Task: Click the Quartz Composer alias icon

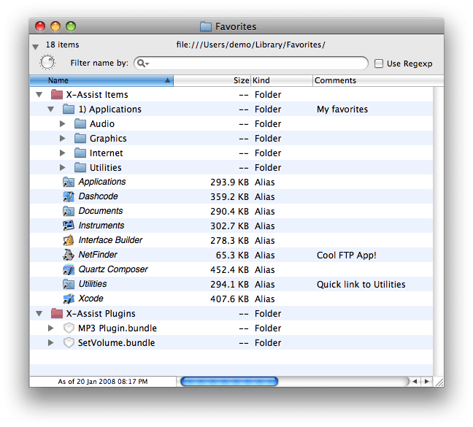Action: coord(69,269)
